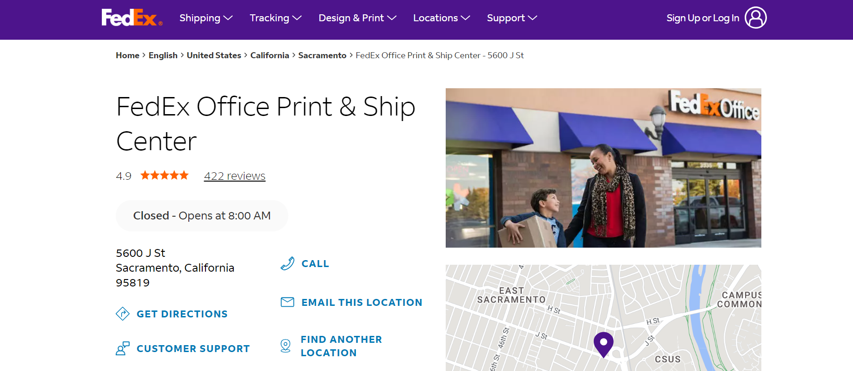Click the FedEx Office Print & Ship Center heading
853x371 pixels.
[266, 123]
